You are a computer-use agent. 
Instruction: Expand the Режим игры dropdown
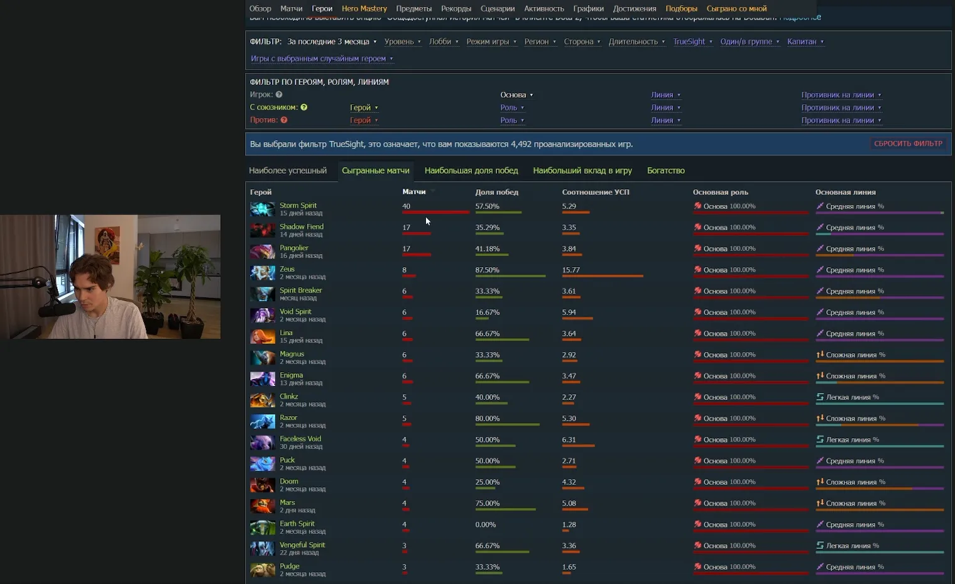491,41
